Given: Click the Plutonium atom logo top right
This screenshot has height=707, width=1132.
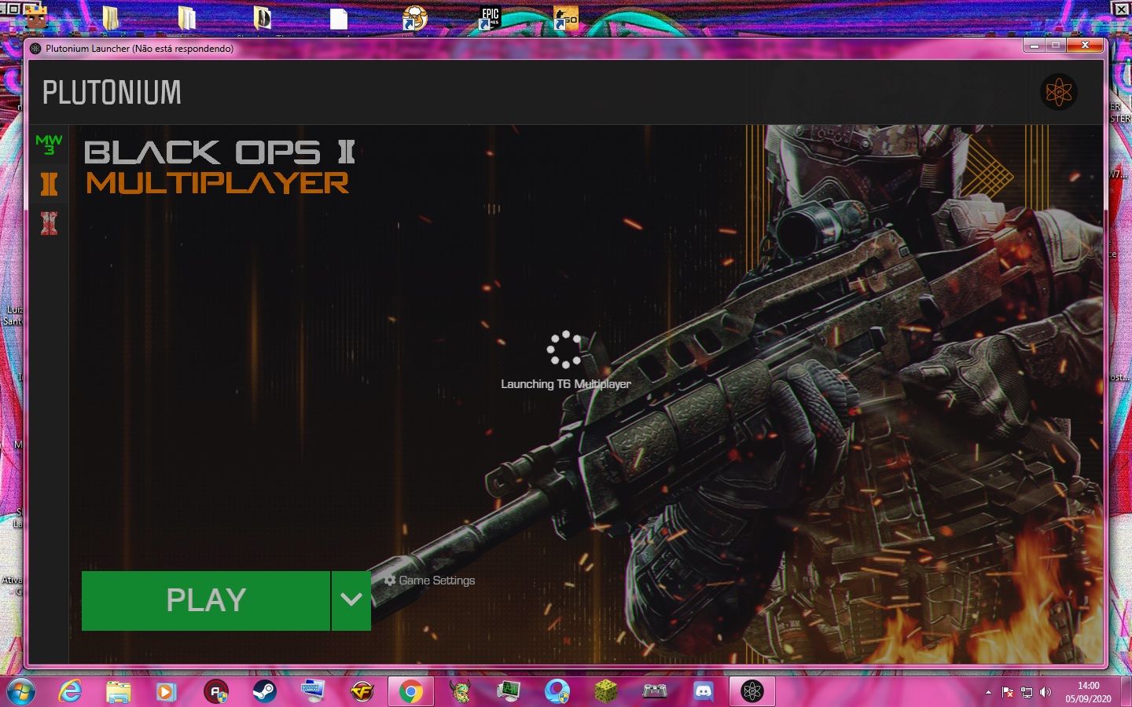Looking at the screenshot, I should (x=1058, y=93).
